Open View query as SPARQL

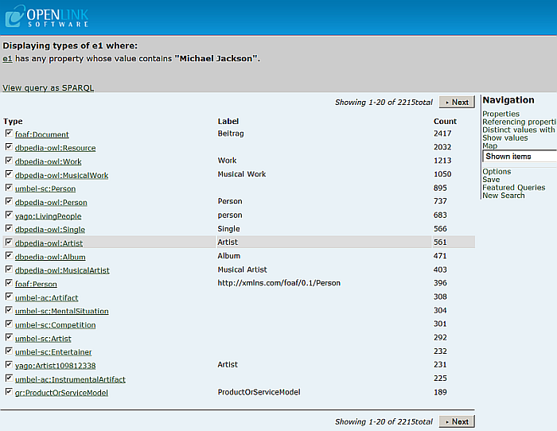coord(49,87)
